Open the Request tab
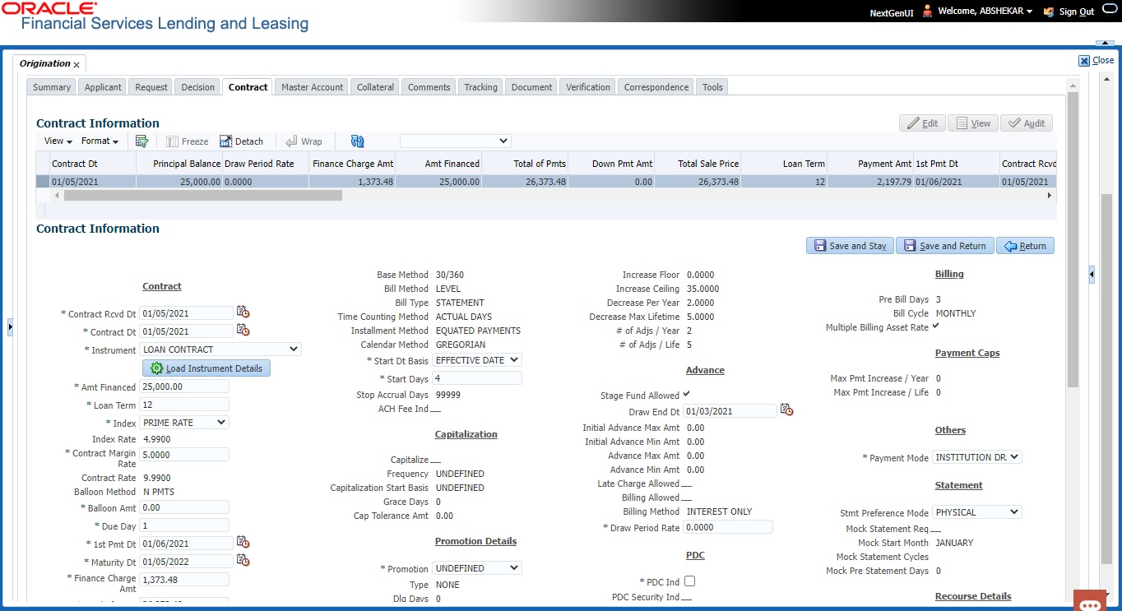 pyautogui.click(x=151, y=87)
